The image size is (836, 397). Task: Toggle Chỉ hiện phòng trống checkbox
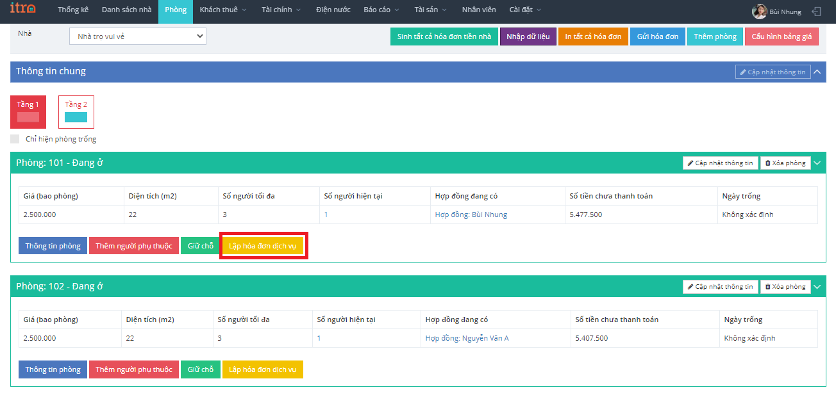click(x=15, y=139)
